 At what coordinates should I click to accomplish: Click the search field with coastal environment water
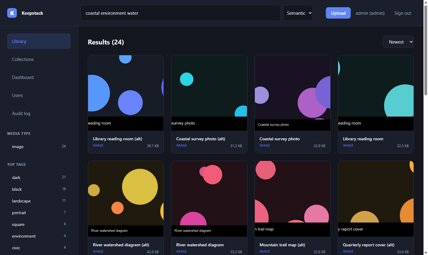pyautogui.click(x=180, y=13)
